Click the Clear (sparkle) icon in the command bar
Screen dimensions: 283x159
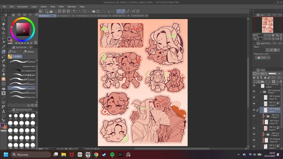pos(84,11)
